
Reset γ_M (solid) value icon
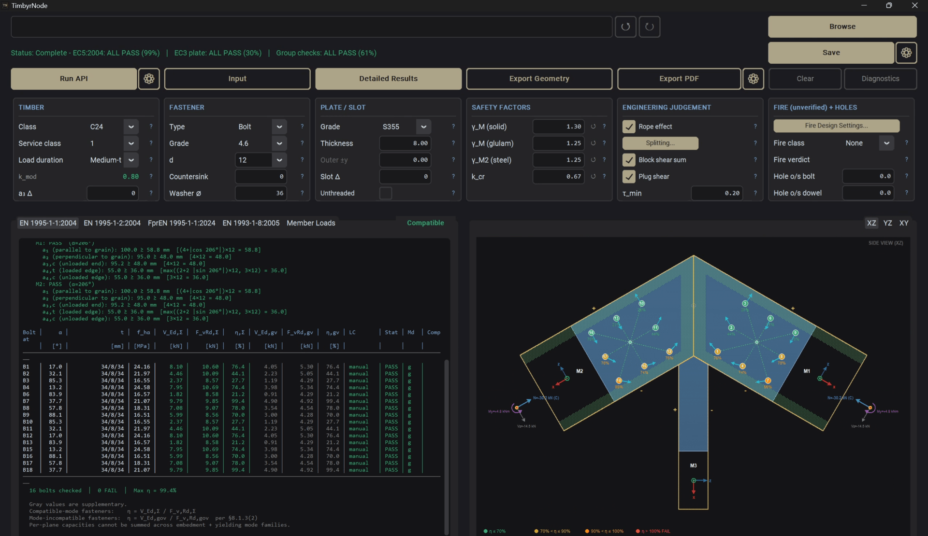tap(593, 127)
